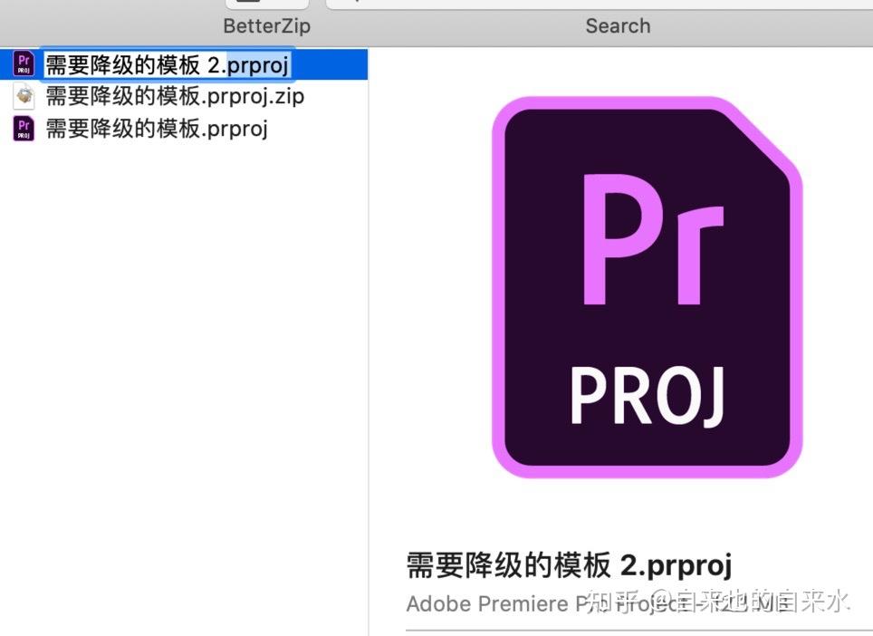Click the preview title 需要降级的模板 2.prproj
Viewport: 873px width, 636px height.
[569, 565]
